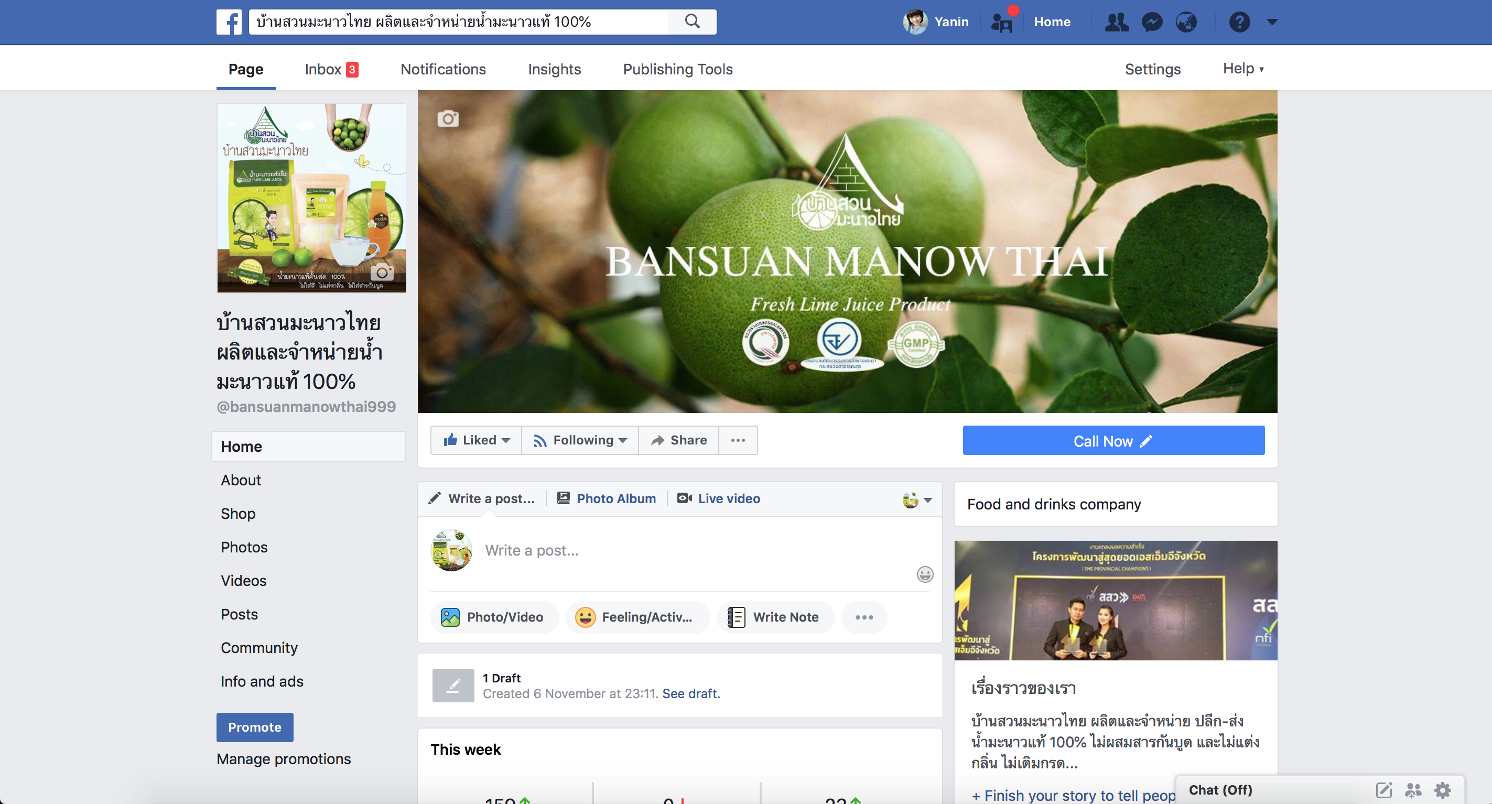Start a Live video
The image size is (1492, 804).
pyautogui.click(x=718, y=499)
